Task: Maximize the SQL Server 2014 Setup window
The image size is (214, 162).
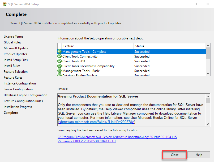Action: 195,4
